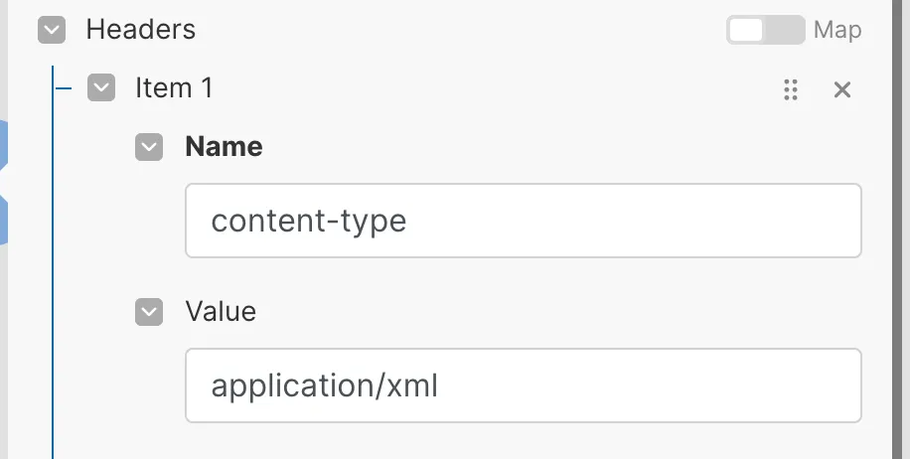The height and width of the screenshot is (459, 910).
Task: Toggle the Map switch for Headers
Action: tap(765, 30)
